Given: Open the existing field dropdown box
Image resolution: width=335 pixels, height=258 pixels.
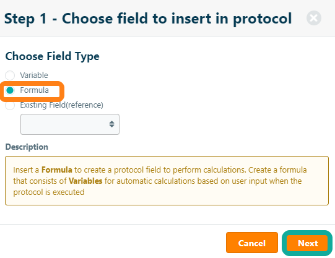Looking at the screenshot, I should 70,124.
